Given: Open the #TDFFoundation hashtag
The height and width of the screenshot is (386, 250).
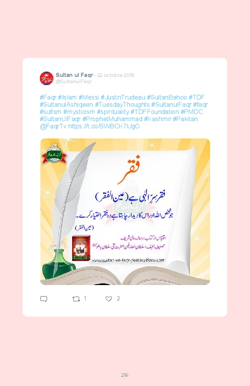Looking at the screenshot, I should tap(155, 112).
